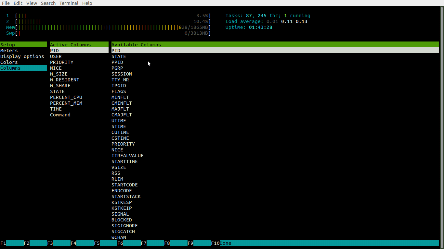
Task: Open the Help menu
Action: (87, 3)
